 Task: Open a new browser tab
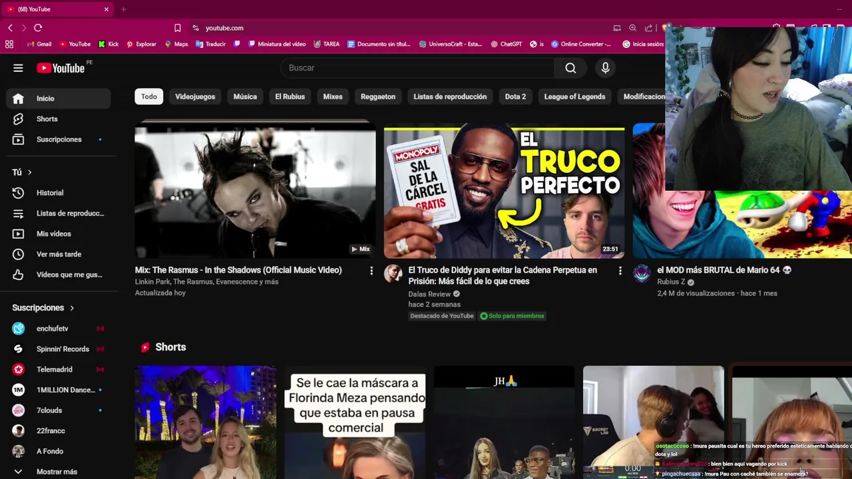(123, 9)
